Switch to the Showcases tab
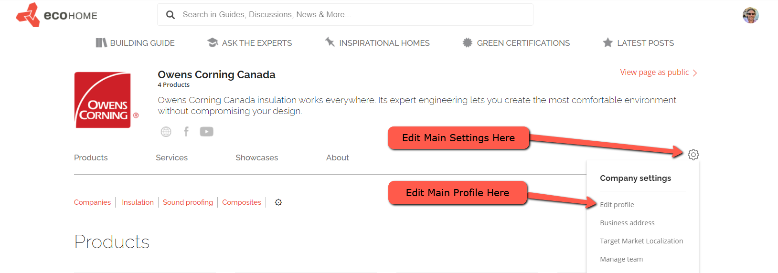Image resolution: width=778 pixels, height=273 pixels. tap(256, 157)
